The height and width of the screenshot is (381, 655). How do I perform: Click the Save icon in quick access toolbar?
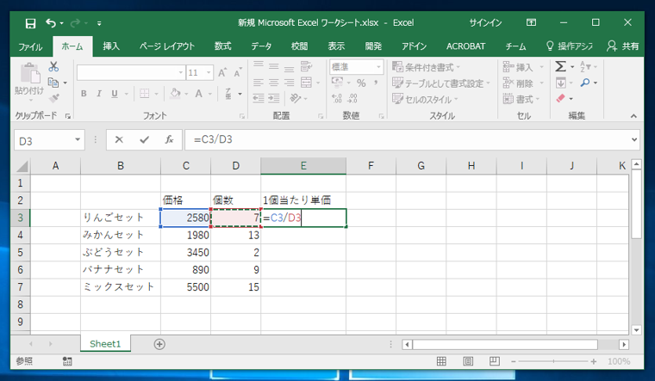click(30, 22)
